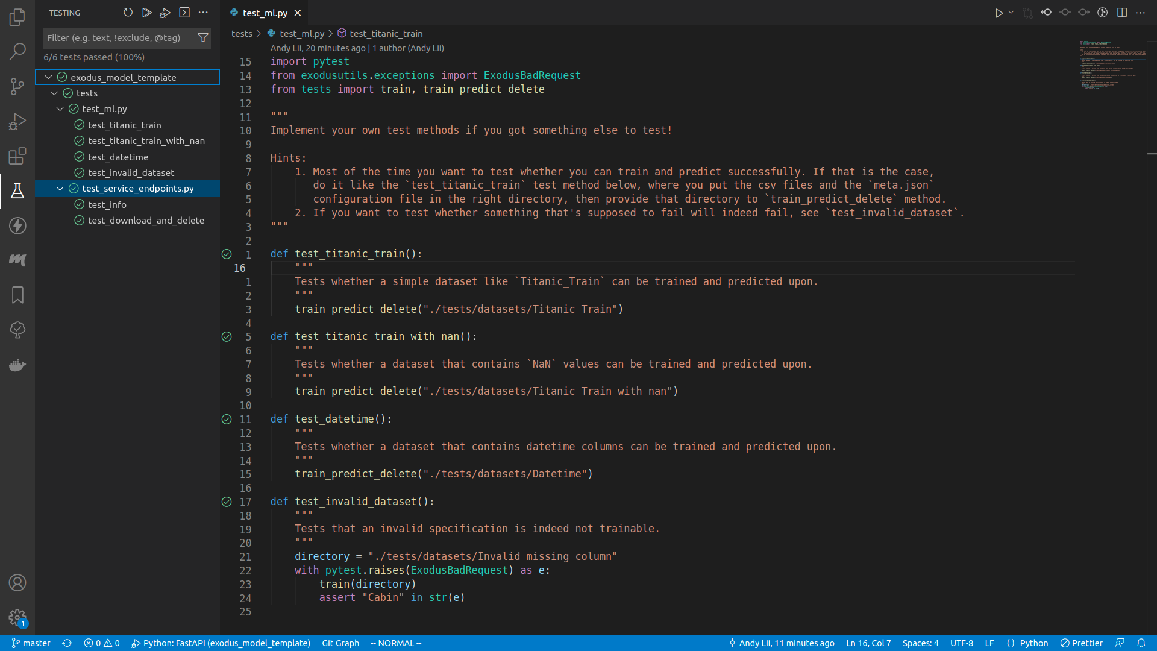Open errors and warnings count
The image size is (1157, 651).
click(x=102, y=643)
